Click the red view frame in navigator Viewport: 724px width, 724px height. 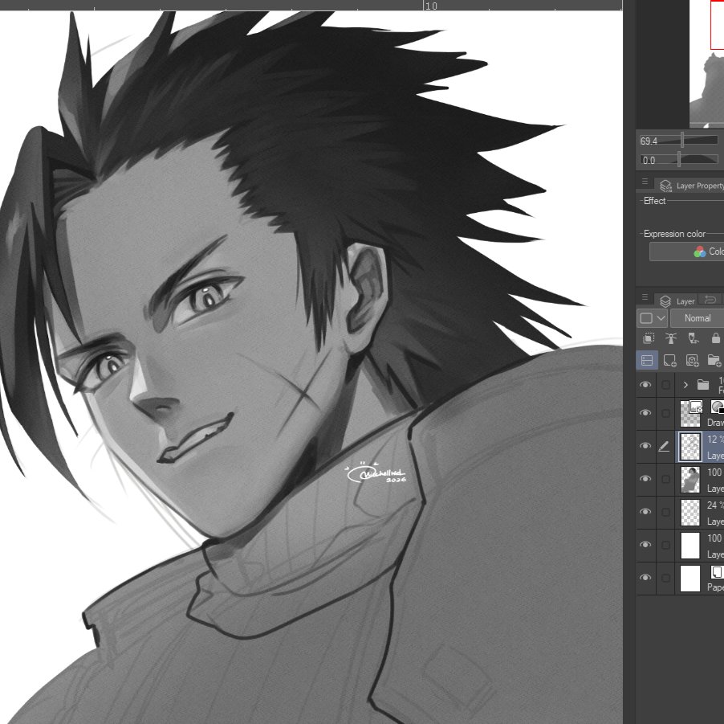click(x=717, y=24)
